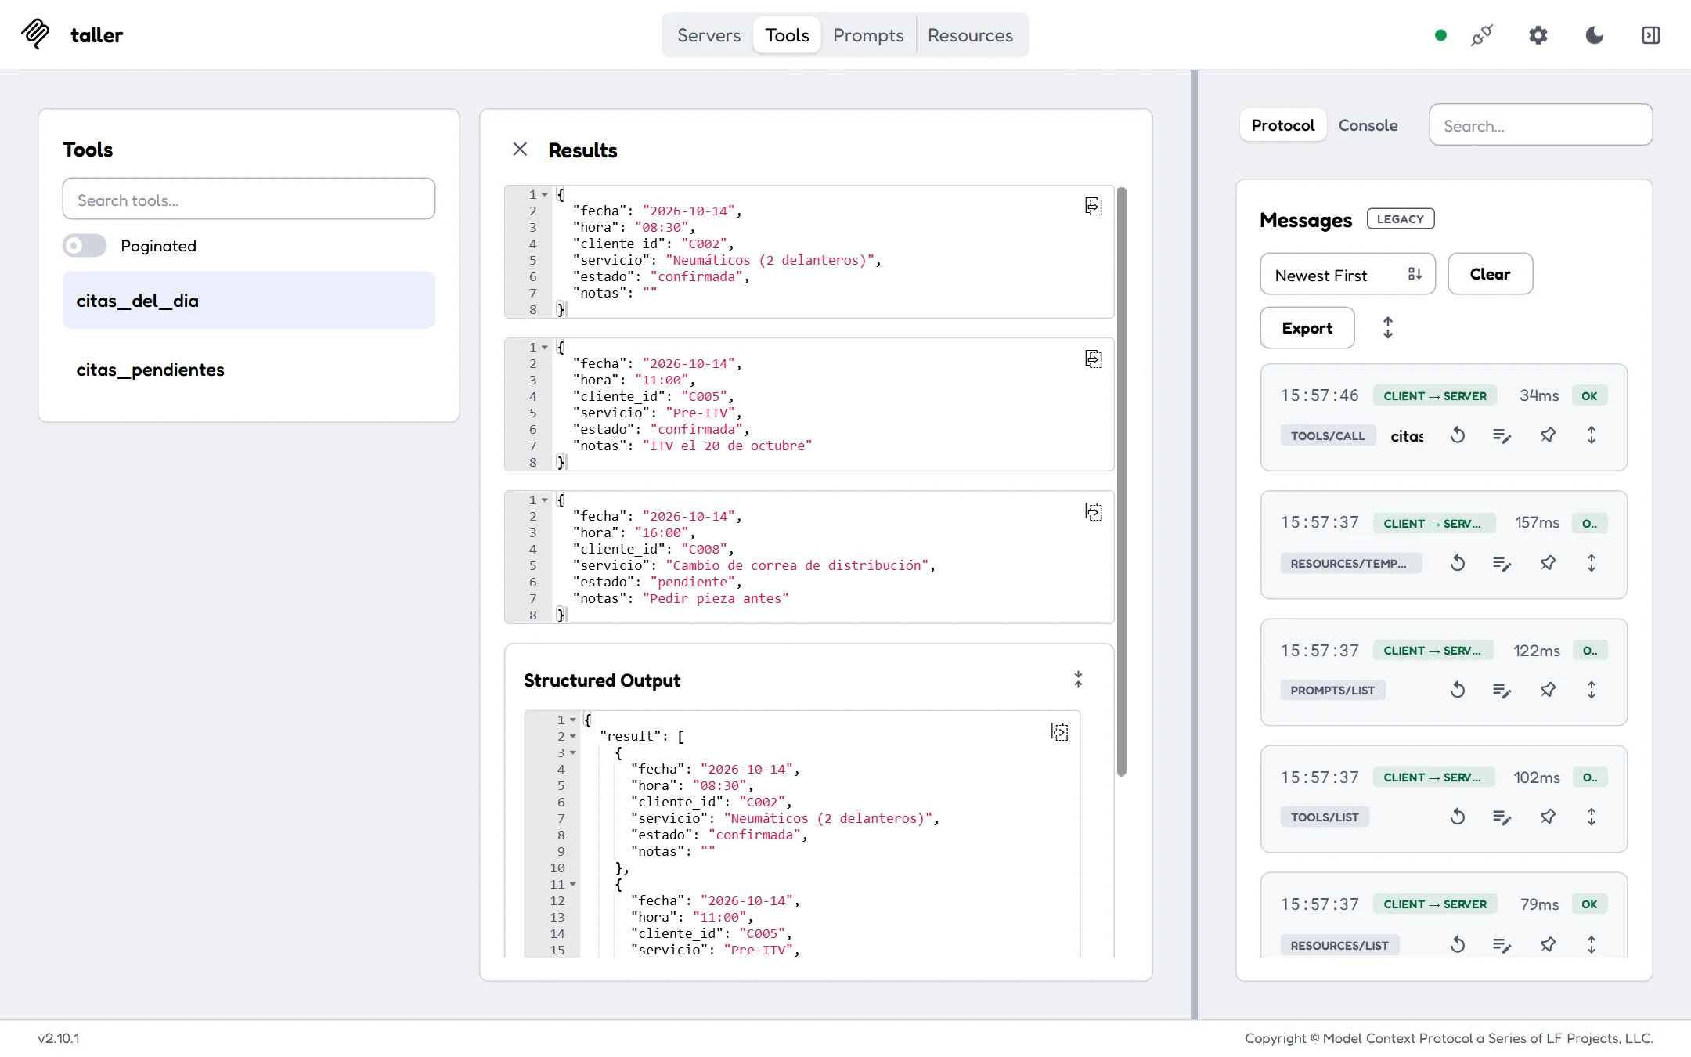This screenshot has height=1057, width=1691.
Task: Pin the TOOLS/LIST message
Action: pyautogui.click(x=1548, y=817)
